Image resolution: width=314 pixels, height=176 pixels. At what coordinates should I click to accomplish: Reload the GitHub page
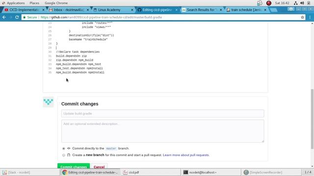pyautogui.click(x=17, y=17)
